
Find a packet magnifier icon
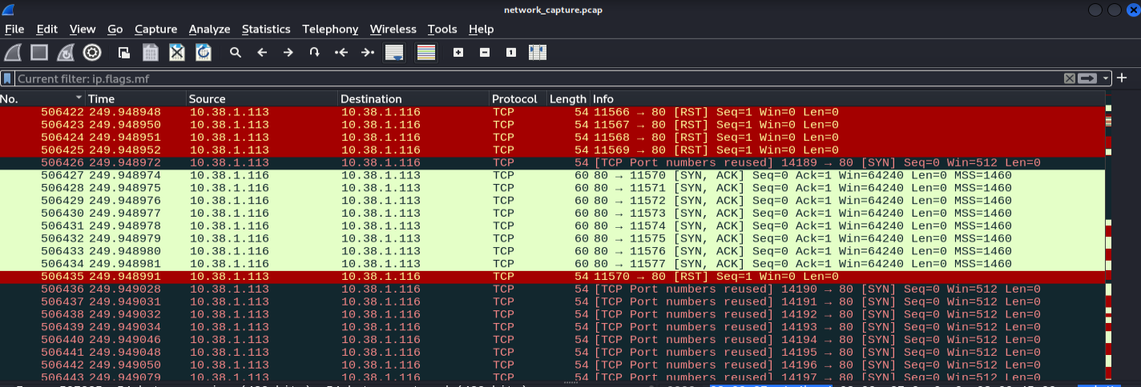236,53
